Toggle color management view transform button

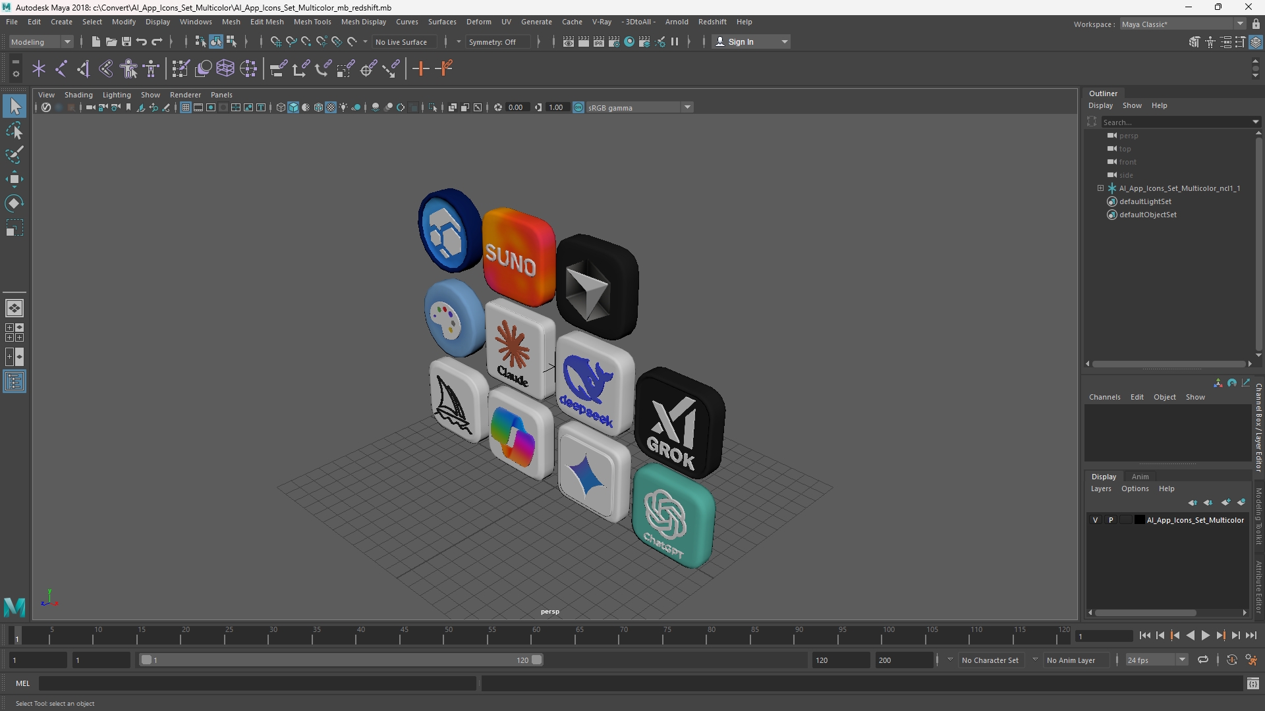(x=578, y=107)
